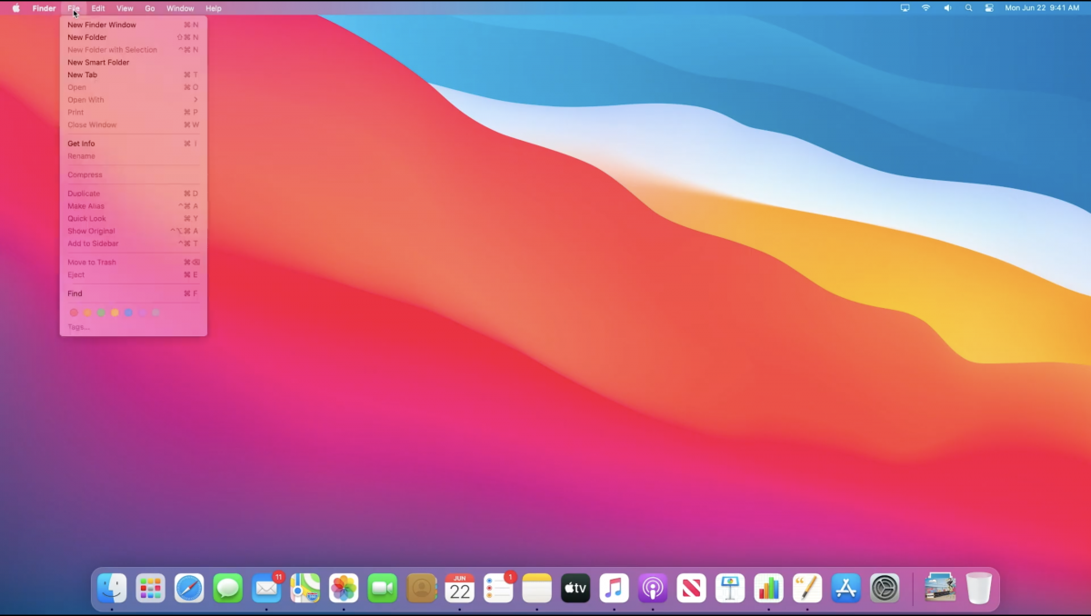Screen dimensions: 1091x616
Task: Open Safari from the Dock
Action: (x=188, y=589)
